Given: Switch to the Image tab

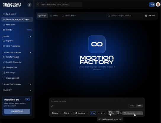Looking at the screenshot, I should [x=42, y=16].
